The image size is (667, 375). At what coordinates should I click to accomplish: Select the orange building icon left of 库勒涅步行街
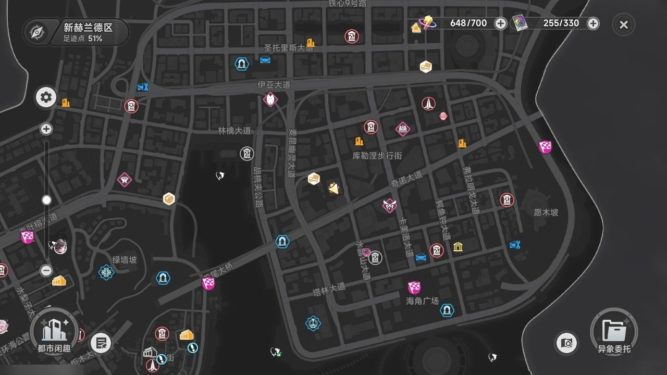point(359,141)
